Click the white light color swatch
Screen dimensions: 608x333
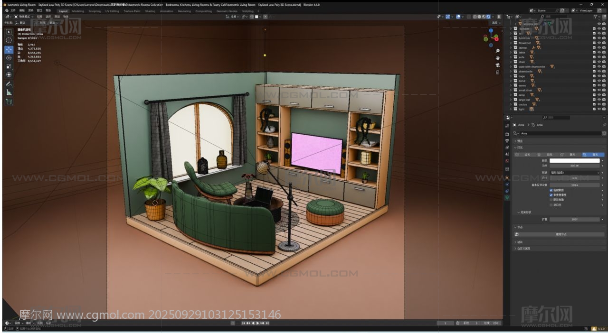point(575,161)
